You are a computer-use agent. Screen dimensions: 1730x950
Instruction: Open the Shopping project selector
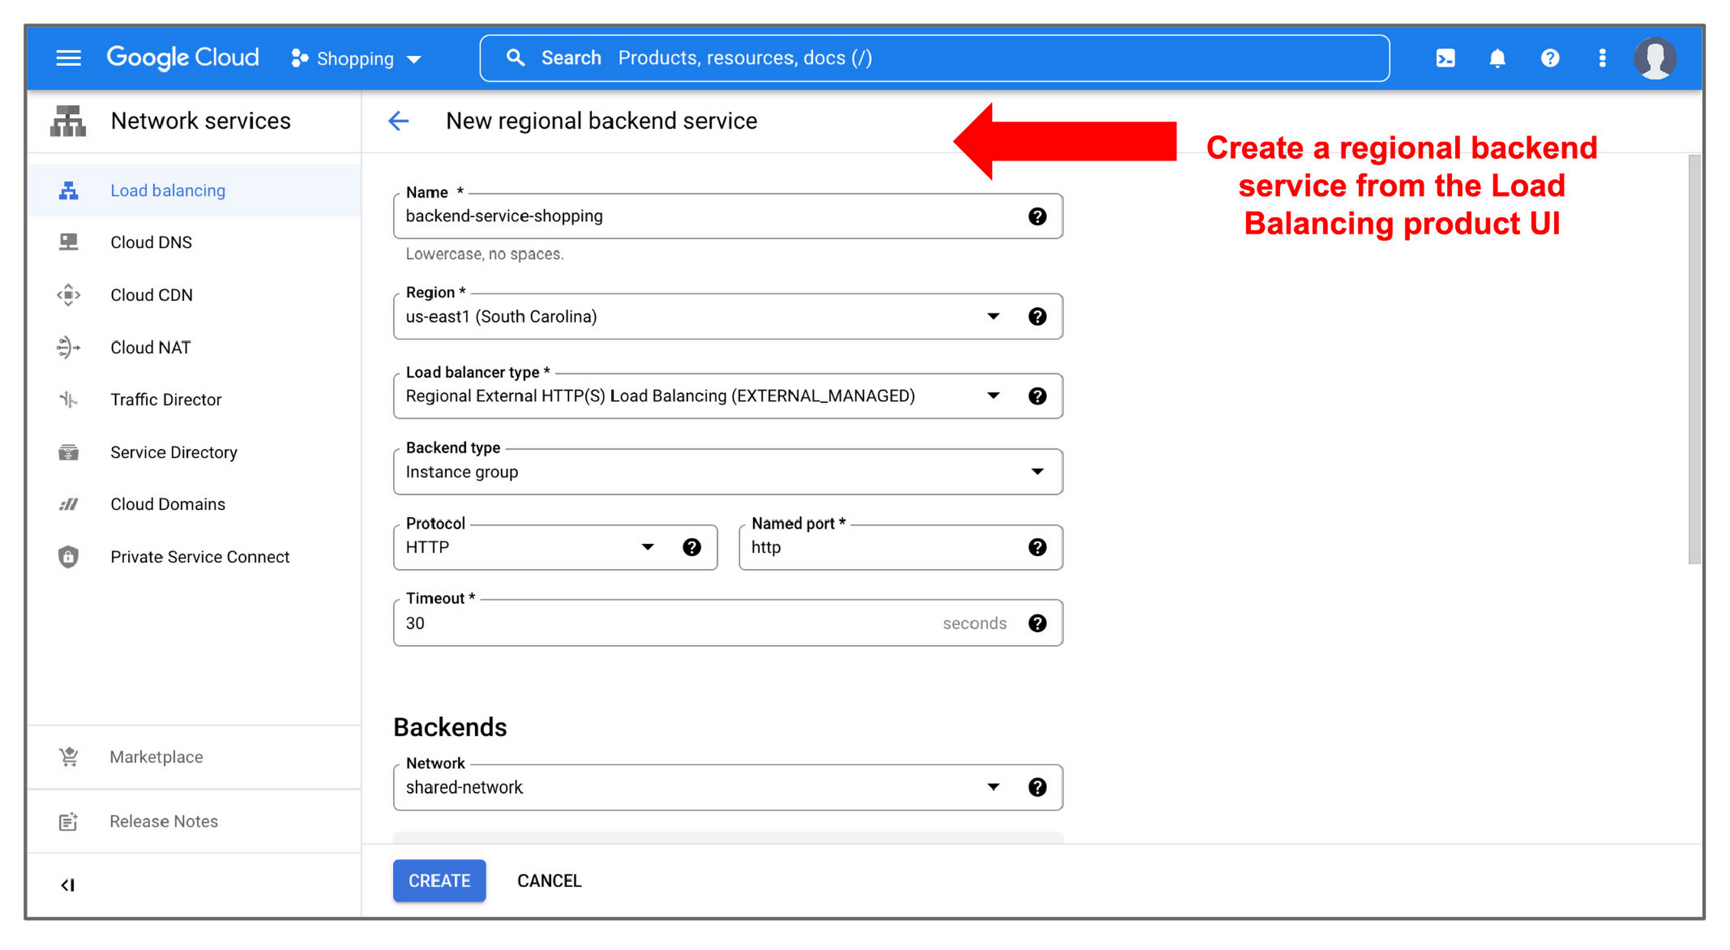pos(356,59)
